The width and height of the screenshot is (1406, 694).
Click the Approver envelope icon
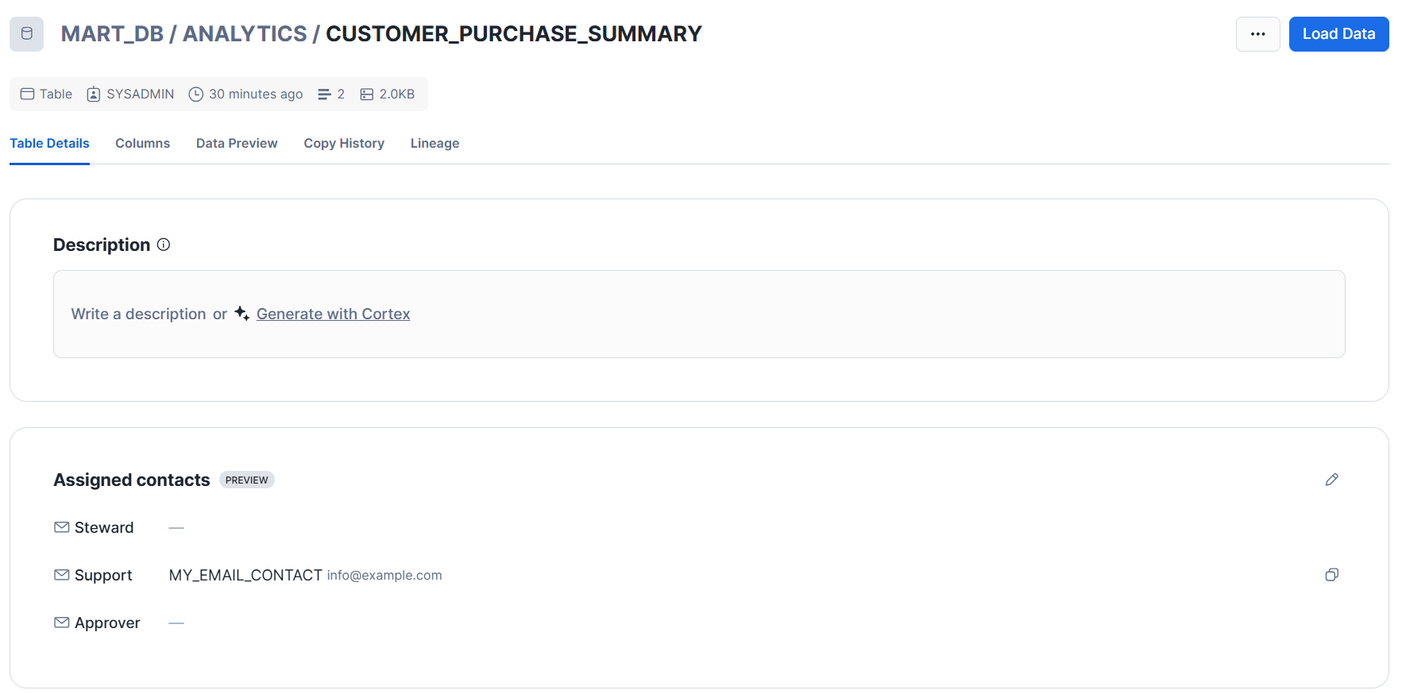pyautogui.click(x=62, y=623)
